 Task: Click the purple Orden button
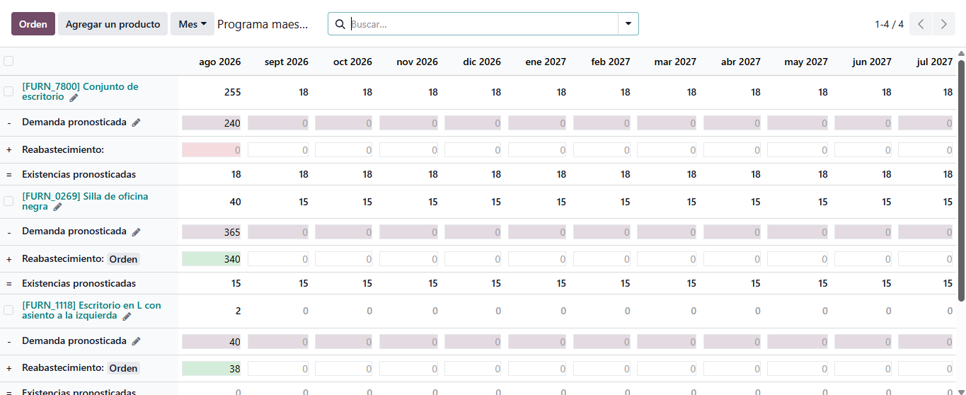[x=33, y=24]
